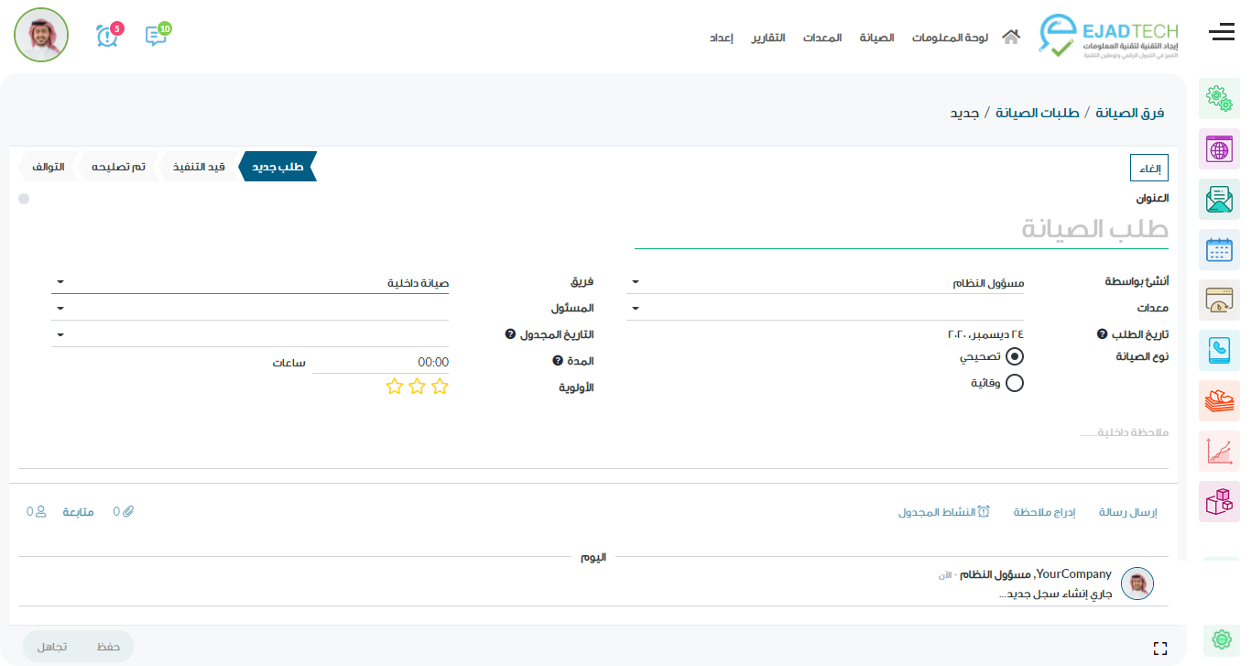Click the حفظ save button
Screen dimensions: 1251x666
(x=108, y=647)
